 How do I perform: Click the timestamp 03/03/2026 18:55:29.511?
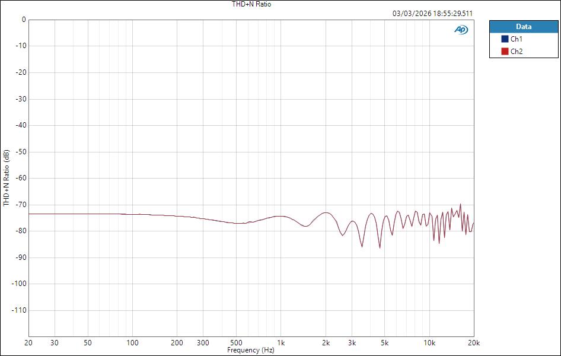click(x=432, y=14)
